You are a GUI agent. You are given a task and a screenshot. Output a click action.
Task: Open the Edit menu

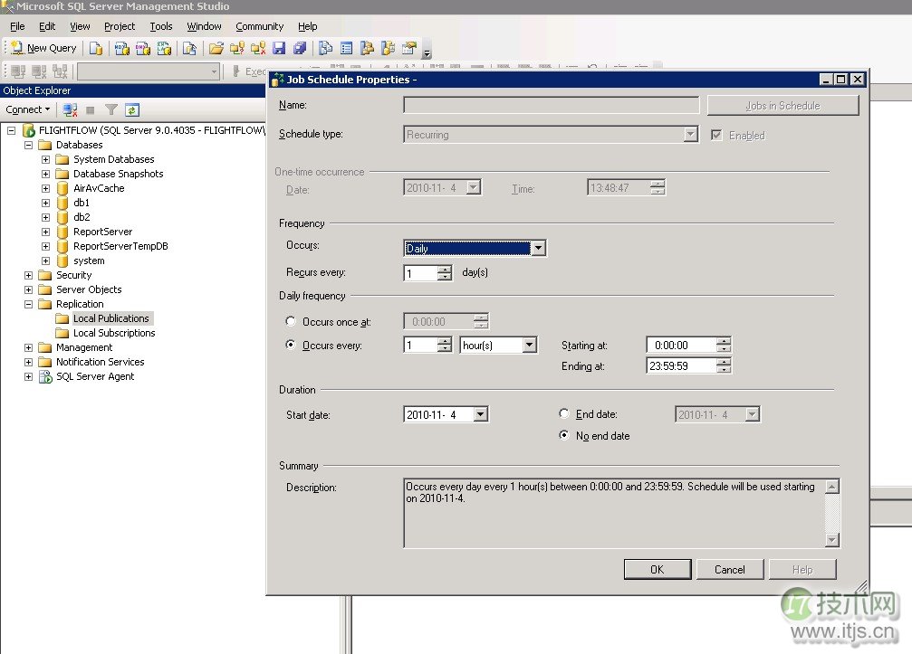pos(47,26)
